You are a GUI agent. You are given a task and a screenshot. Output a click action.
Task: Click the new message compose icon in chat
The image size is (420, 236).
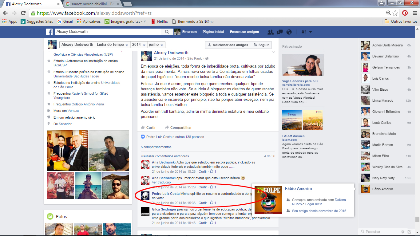(409, 232)
